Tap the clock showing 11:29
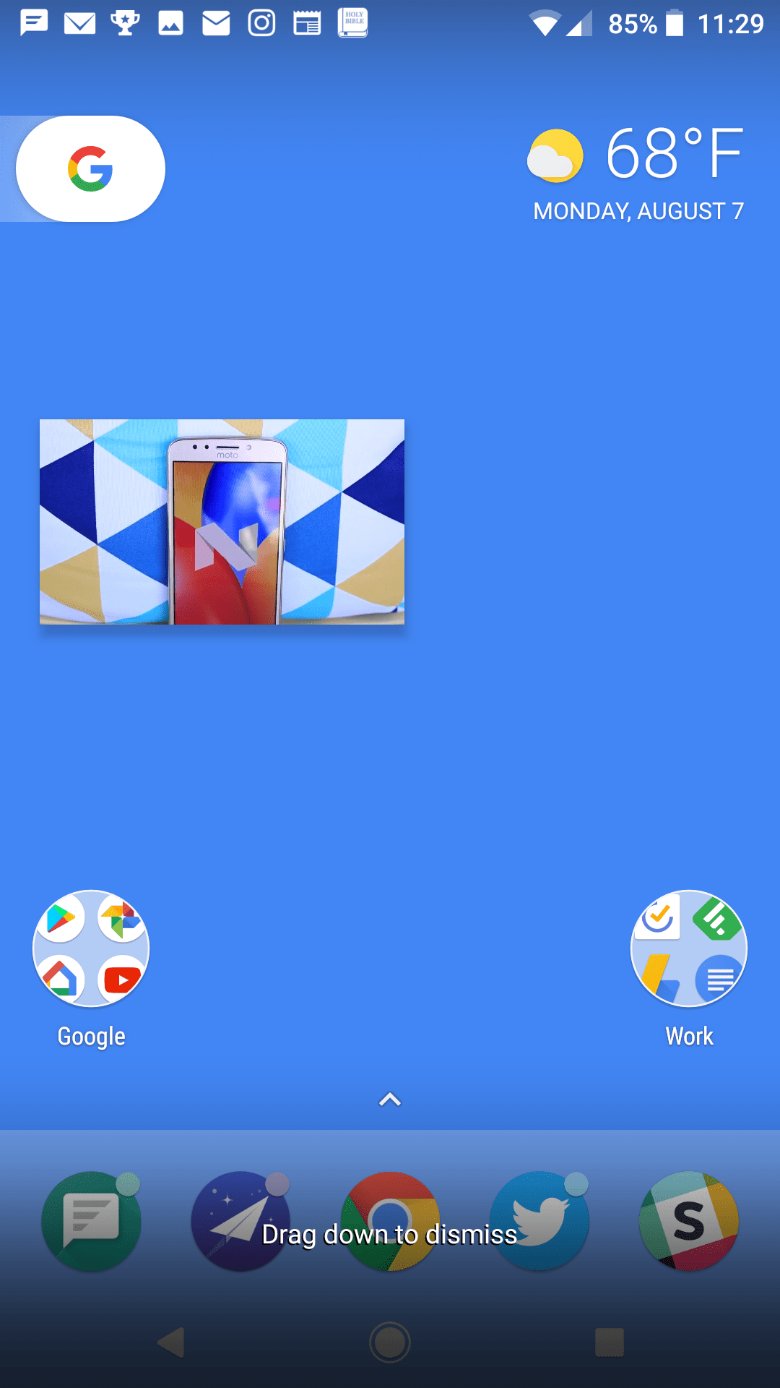Image resolution: width=780 pixels, height=1388 pixels. 730,24
